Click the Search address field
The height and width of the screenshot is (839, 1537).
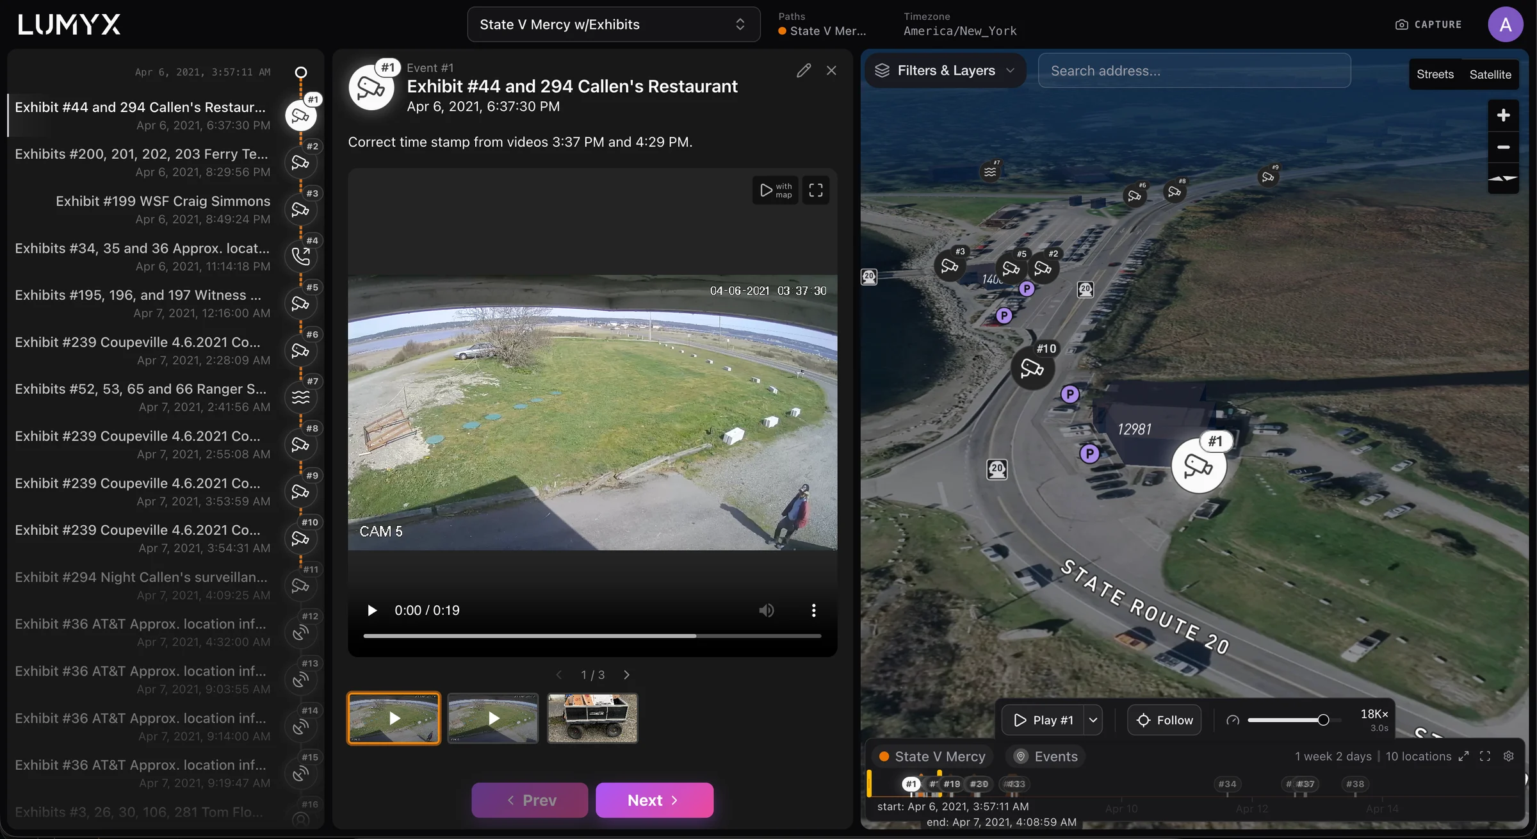point(1194,70)
